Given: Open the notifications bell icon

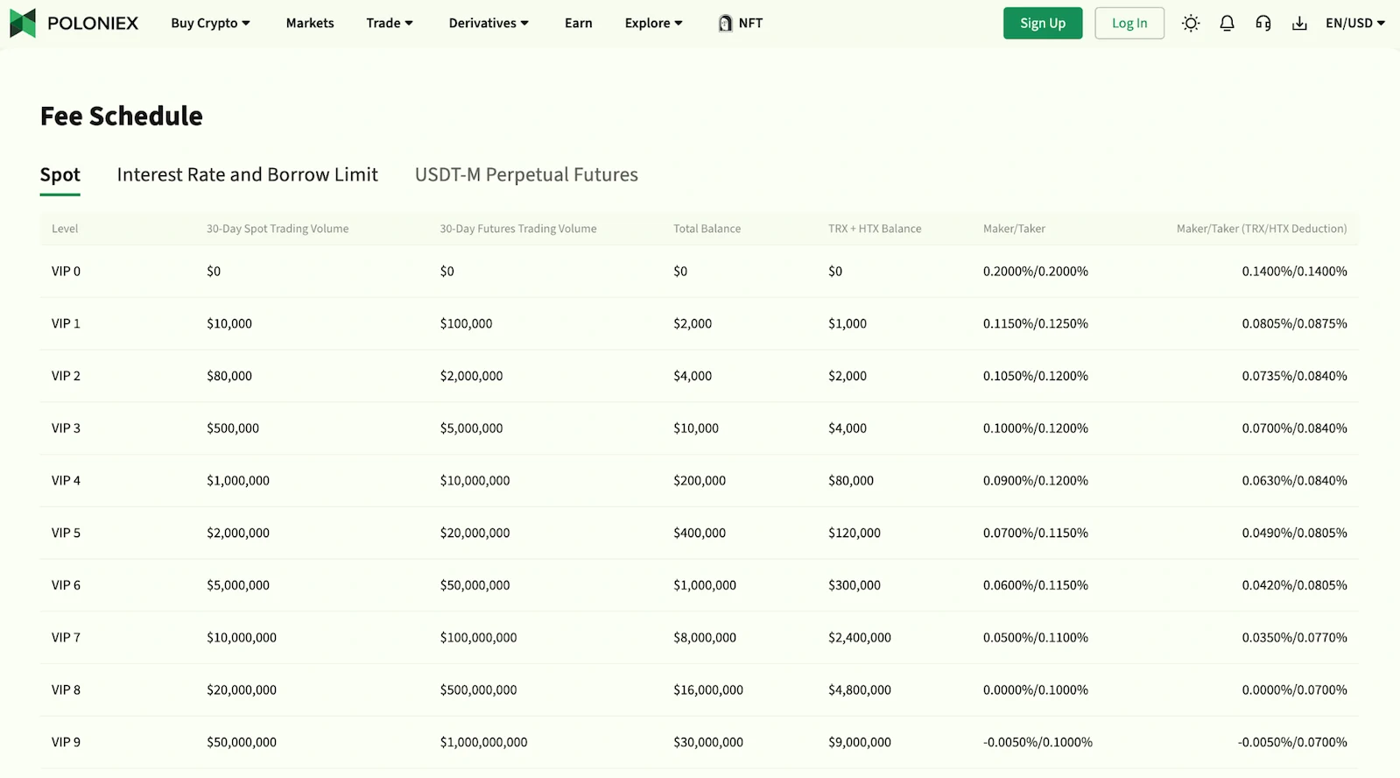Looking at the screenshot, I should click(1227, 24).
